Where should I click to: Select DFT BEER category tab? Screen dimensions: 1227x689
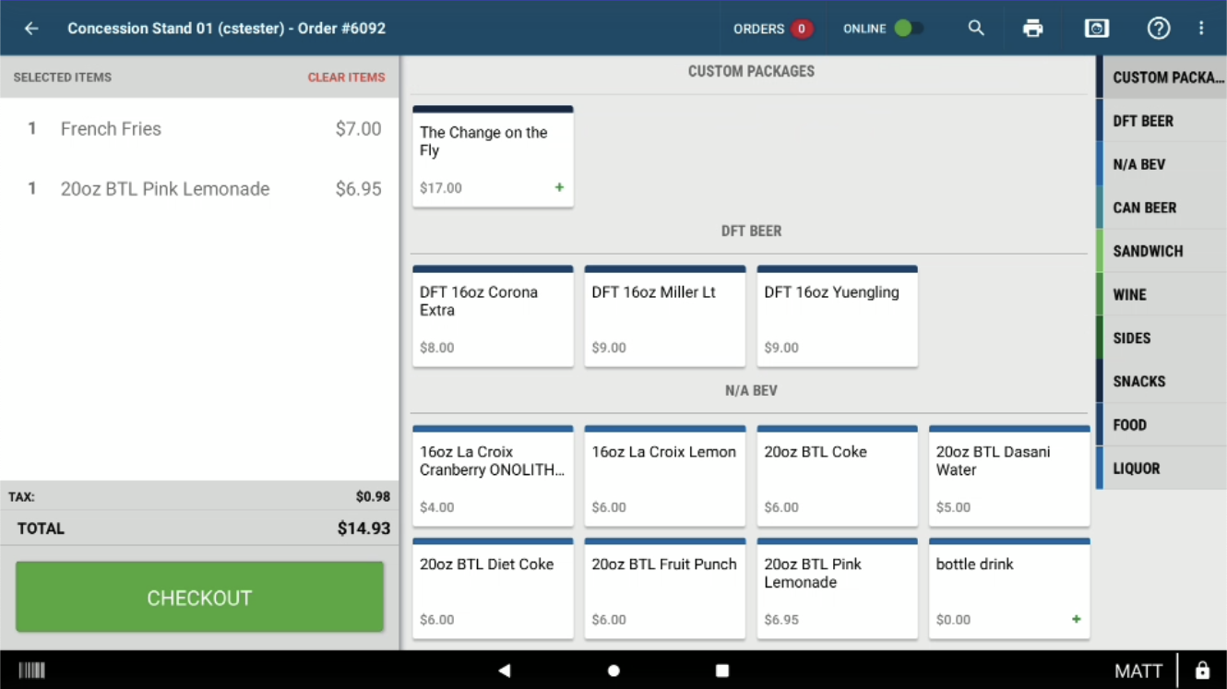(x=1161, y=121)
